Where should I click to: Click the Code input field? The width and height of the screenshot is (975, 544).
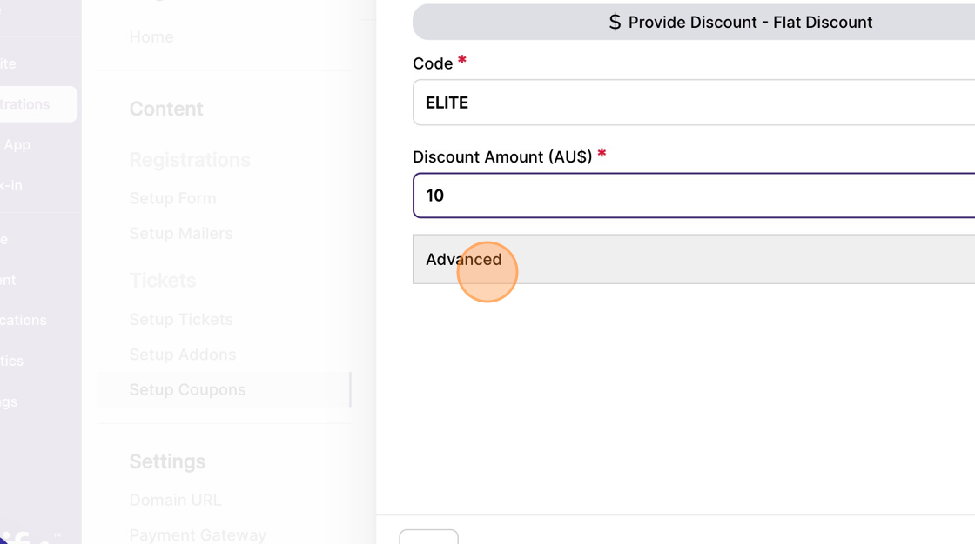(x=693, y=103)
